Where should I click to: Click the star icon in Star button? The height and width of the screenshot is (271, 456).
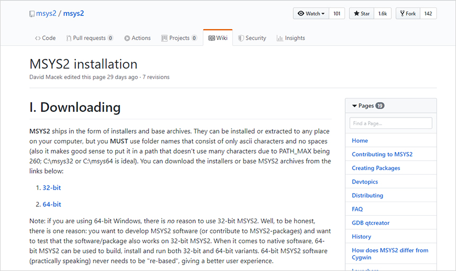356,13
